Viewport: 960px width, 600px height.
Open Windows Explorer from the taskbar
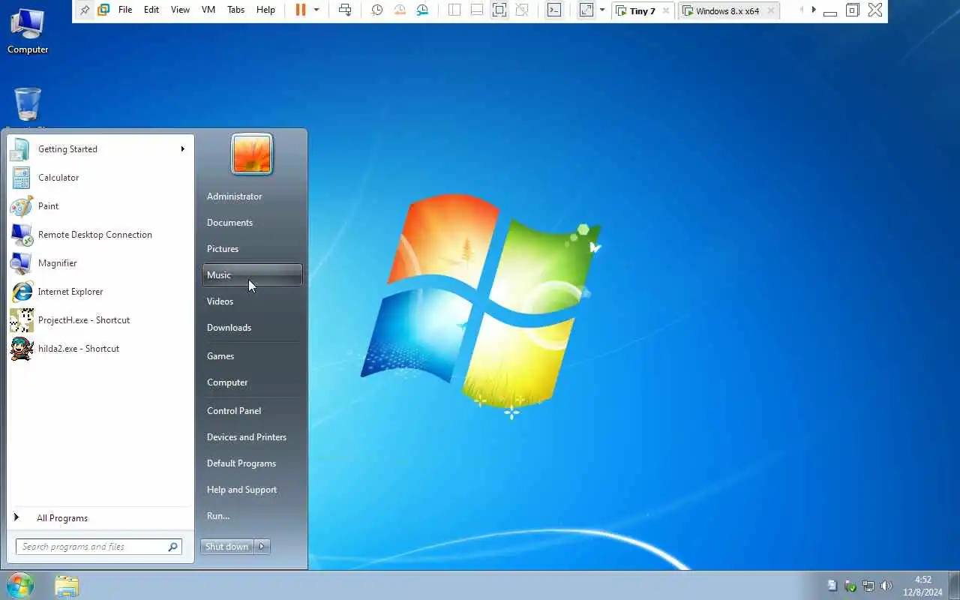tap(67, 586)
